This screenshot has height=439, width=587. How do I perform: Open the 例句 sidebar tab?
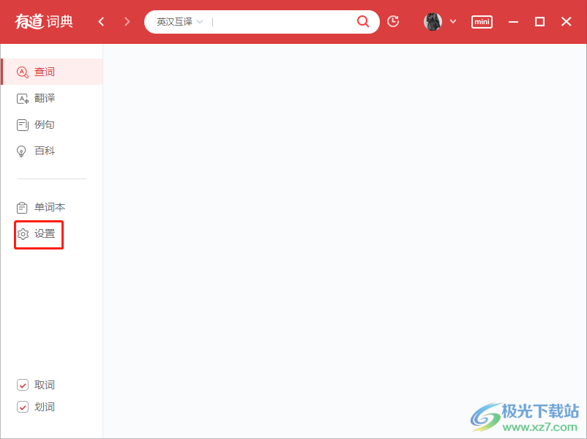coord(52,124)
